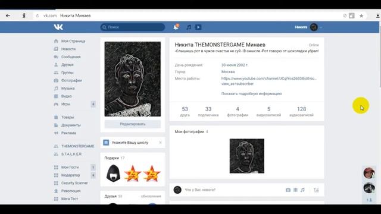This screenshot has width=381, height=214.
Task: Open the large profile photo
Action: pos(132,79)
